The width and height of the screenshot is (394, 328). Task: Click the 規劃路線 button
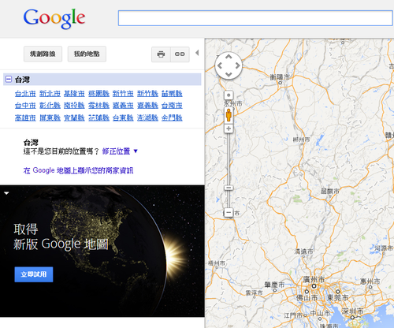[x=43, y=54]
